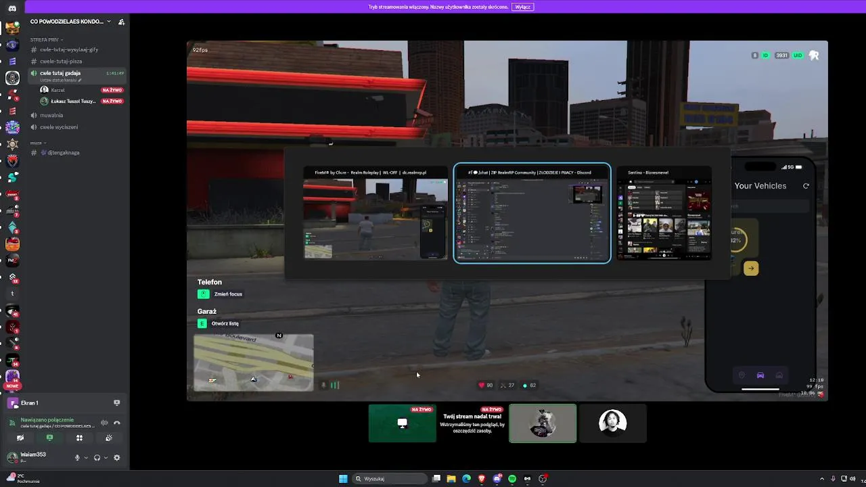Toggle the green screen share button
This screenshot has height=487, width=866.
(x=49, y=438)
